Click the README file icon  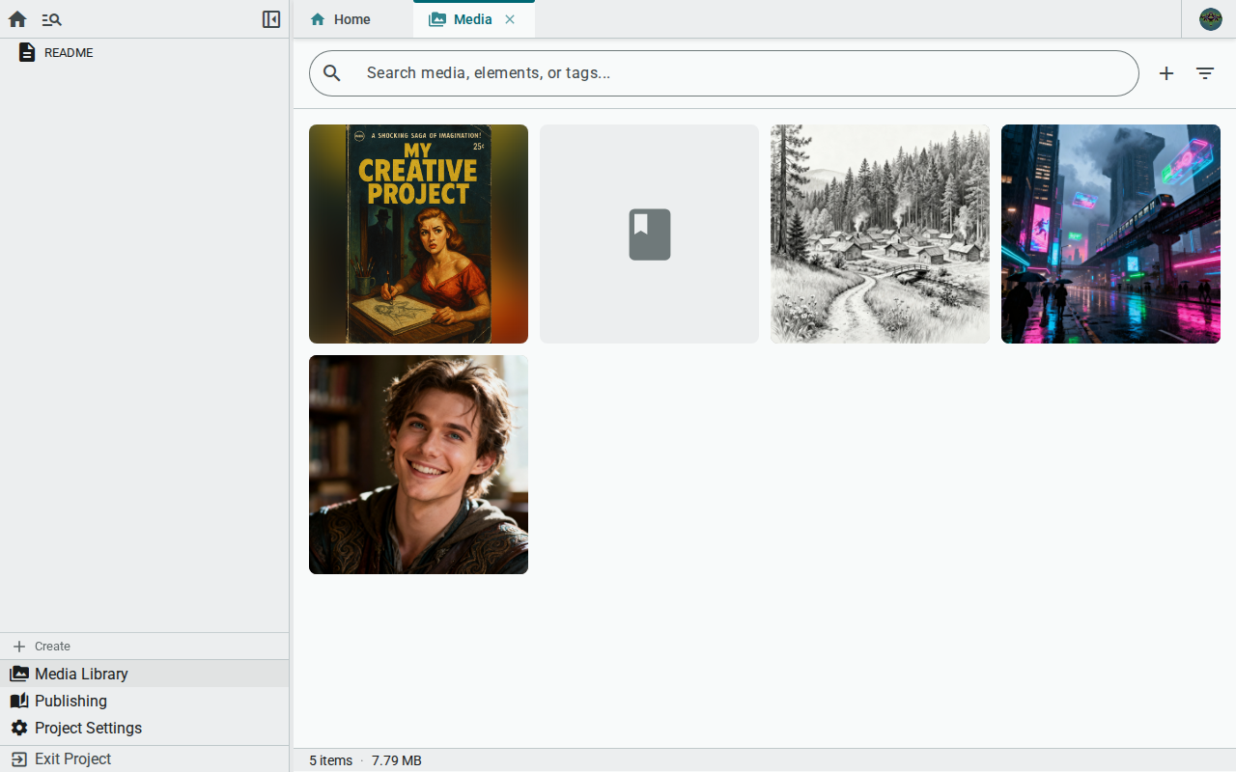coord(27,53)
